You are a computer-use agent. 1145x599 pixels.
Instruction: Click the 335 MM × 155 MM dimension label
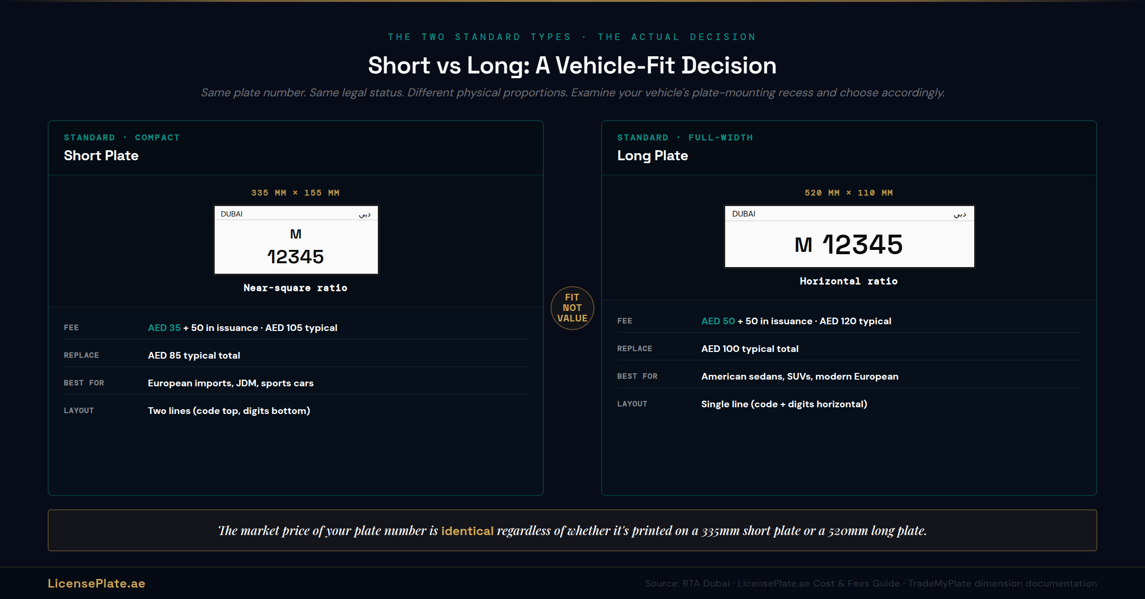click(295, 193)
